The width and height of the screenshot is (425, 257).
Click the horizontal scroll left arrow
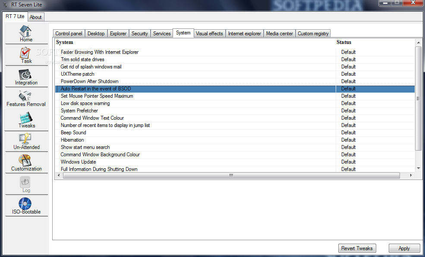click(x=59, y=175)
